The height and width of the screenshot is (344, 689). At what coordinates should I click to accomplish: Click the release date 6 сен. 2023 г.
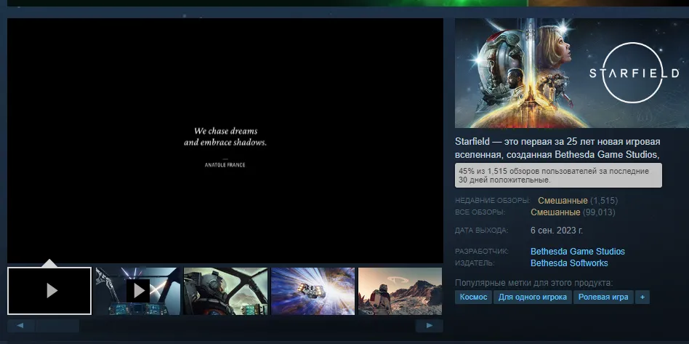[x=557, y=231]
